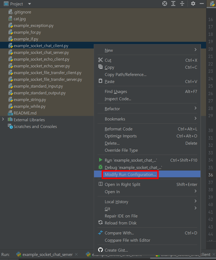Select example_socket_chat_server.py file

click(x=41, y=53)
